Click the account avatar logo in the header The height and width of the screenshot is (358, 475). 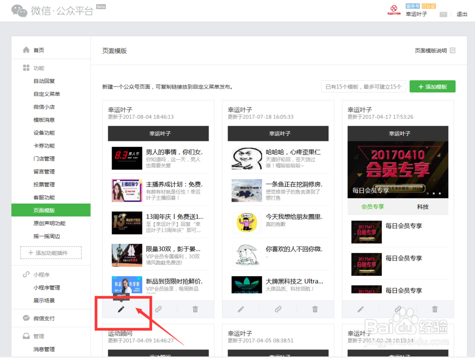(393, 10)
